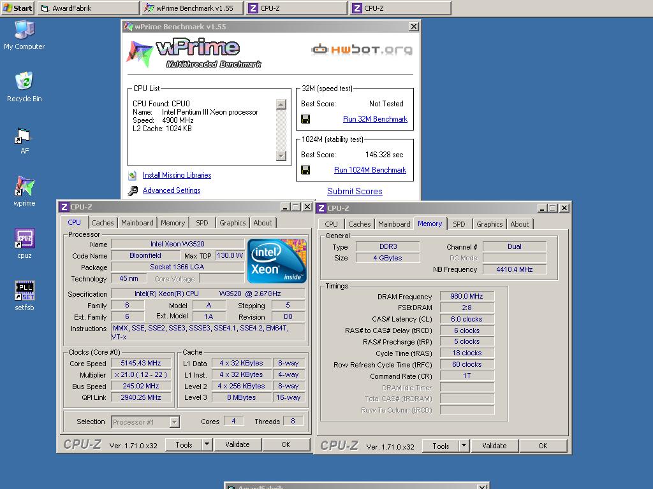Click Tools button in right CPU-Z window
Image resolution: width=653 pixels, height=489 pixels.
click(441, 446)
